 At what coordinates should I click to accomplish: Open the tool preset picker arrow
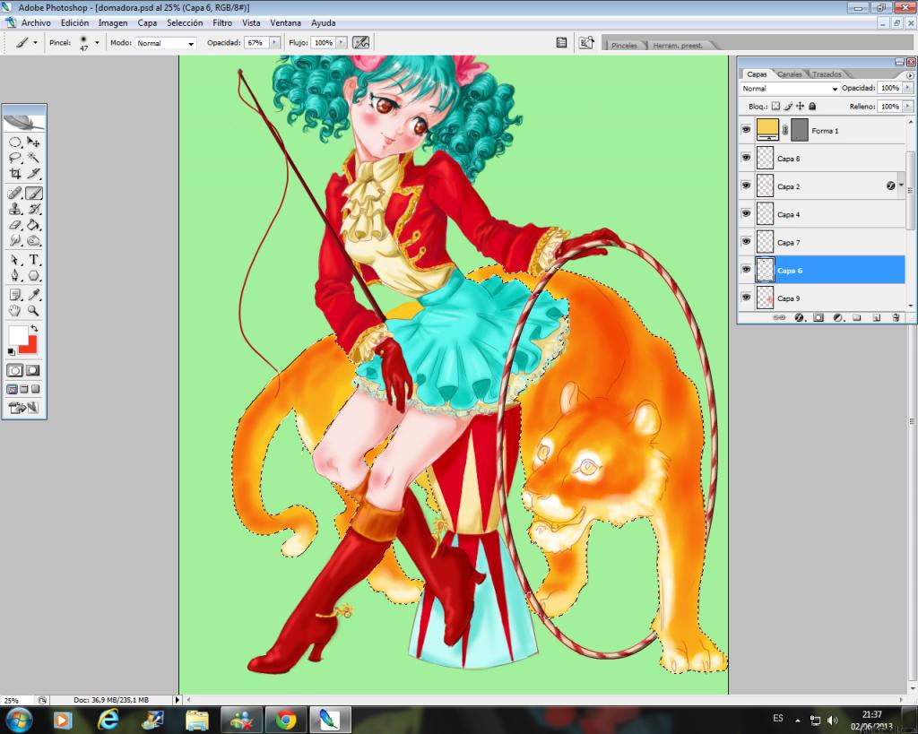pos(35,43)
